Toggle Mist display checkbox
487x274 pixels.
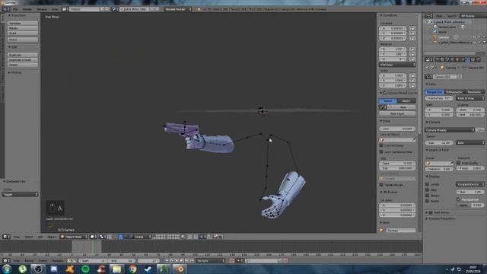[x=428, y=190]
